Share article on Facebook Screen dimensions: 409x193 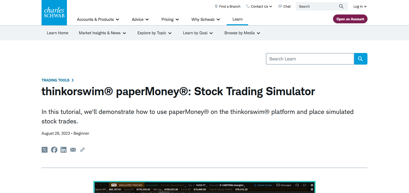54,150
